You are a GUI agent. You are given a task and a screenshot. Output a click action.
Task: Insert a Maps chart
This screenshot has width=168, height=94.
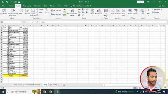click(92, 12)
